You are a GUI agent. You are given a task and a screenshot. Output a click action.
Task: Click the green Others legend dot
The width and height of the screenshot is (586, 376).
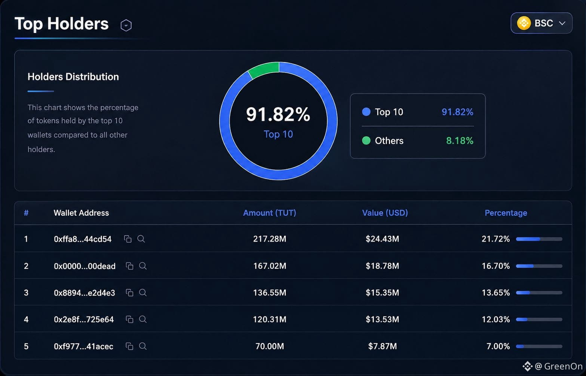tap(366, 140)
